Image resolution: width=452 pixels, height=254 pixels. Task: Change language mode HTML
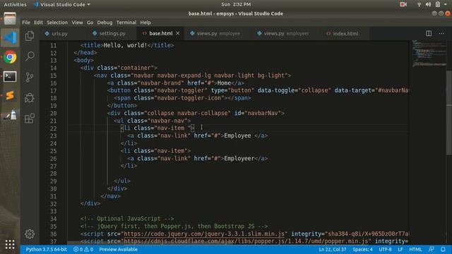pyautogui.click(x=415, y=249)
